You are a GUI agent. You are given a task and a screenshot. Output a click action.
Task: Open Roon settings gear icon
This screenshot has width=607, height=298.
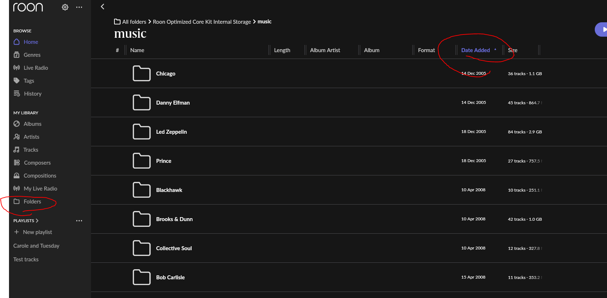[65, 7]
